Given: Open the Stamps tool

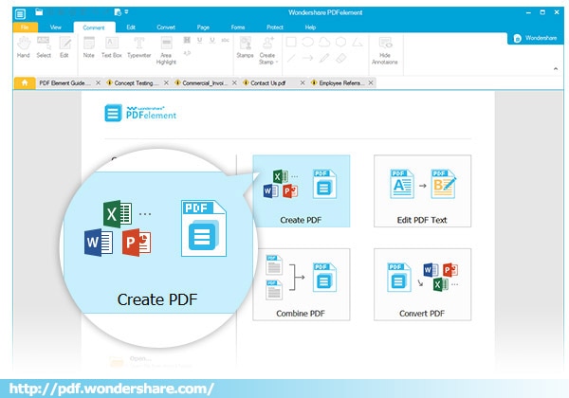Looking at the screenshot, I should pos(246,47).
